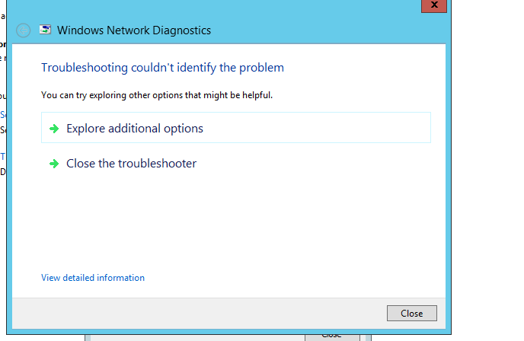
Task: Choose Explore additional options
Action: pos(236,128)
